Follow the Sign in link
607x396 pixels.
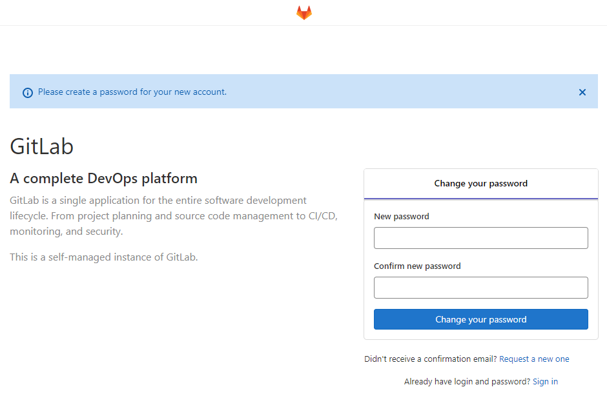(x=545, y=381)
